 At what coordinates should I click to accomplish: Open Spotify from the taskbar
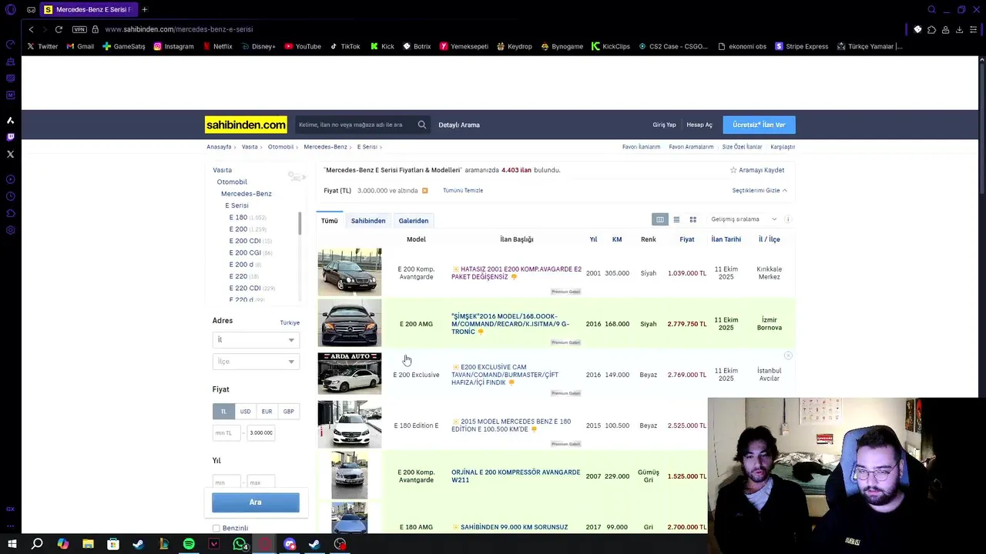[x=189, y=544]
